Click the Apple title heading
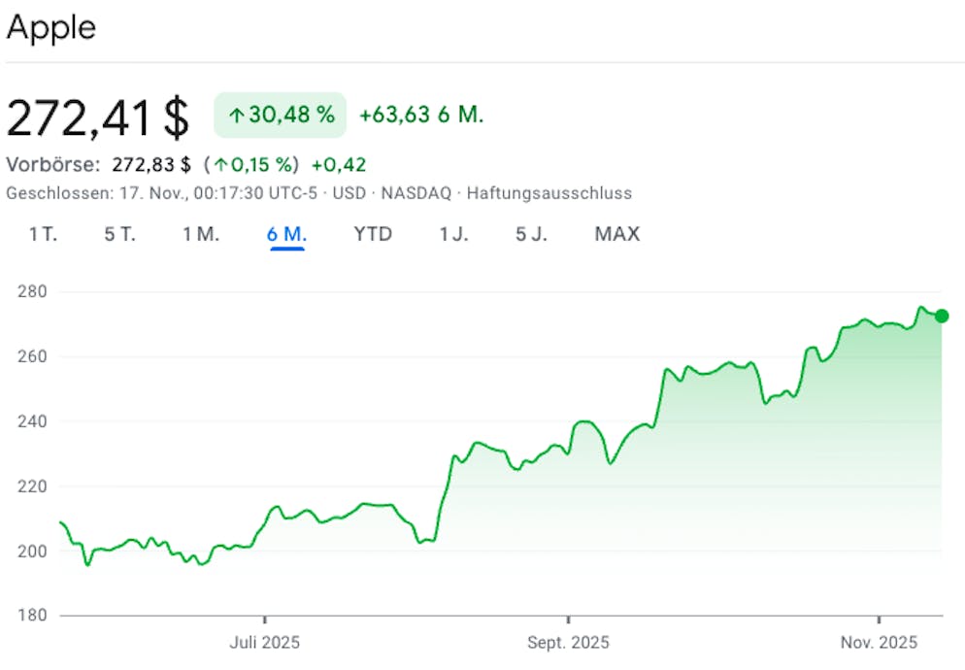 pos(51,27)
